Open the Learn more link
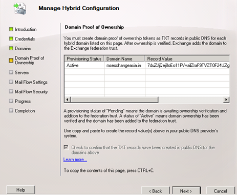 [75, 160]
